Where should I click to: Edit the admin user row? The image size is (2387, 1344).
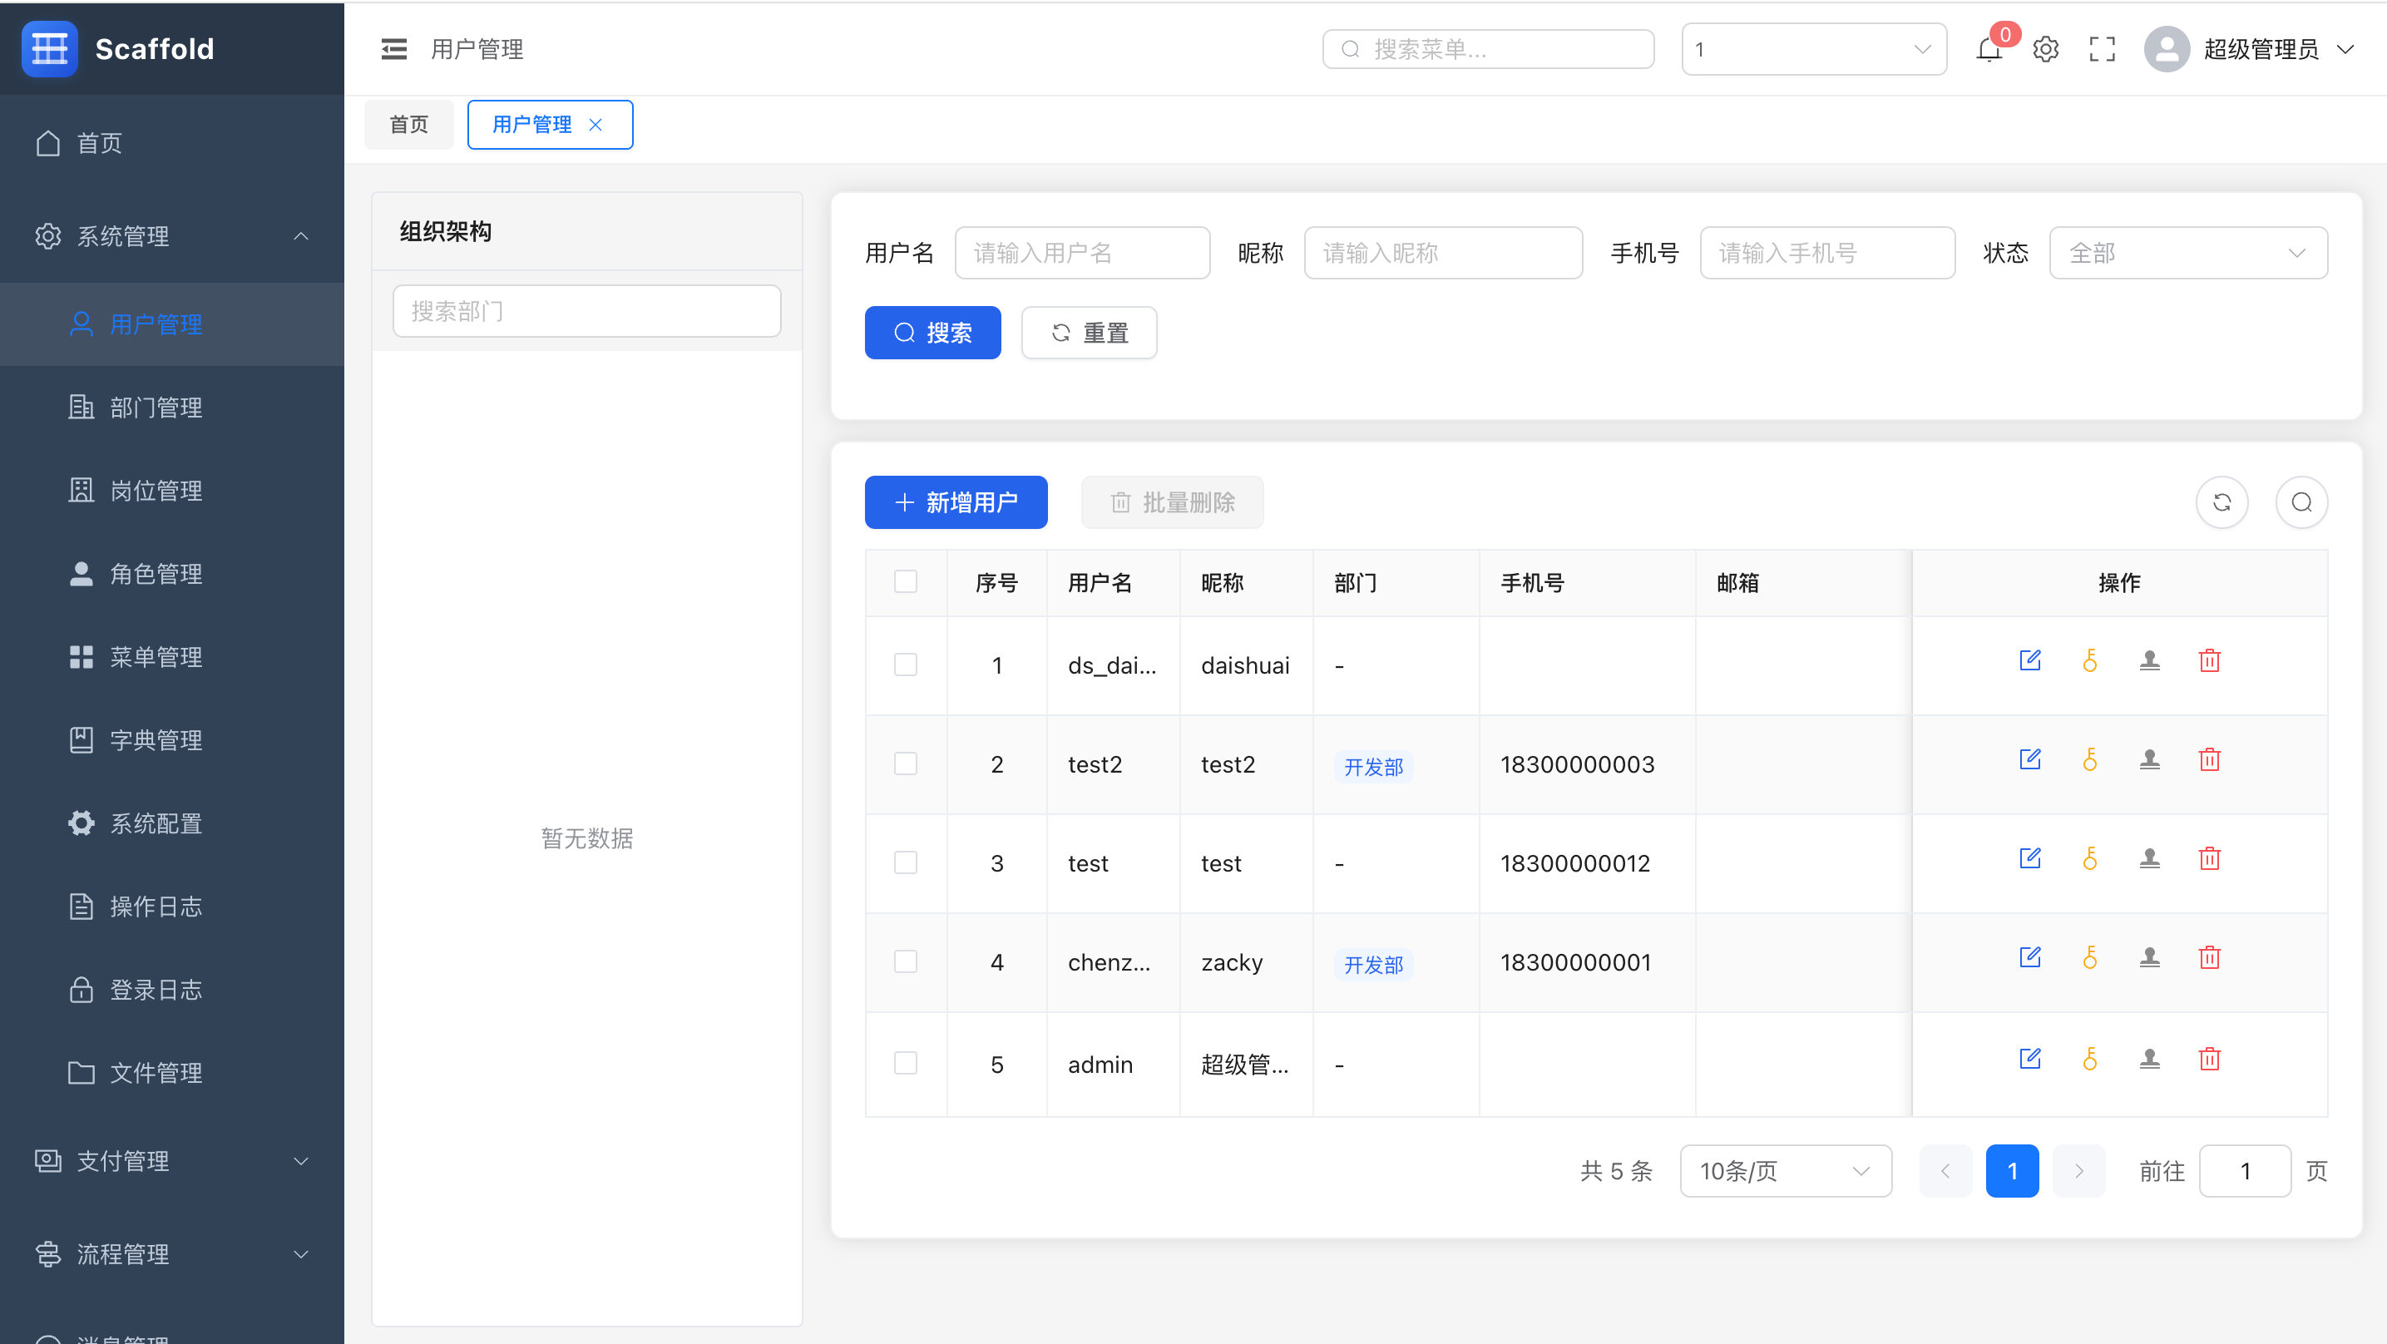pyautogui.click(x=2030, y=1059)
